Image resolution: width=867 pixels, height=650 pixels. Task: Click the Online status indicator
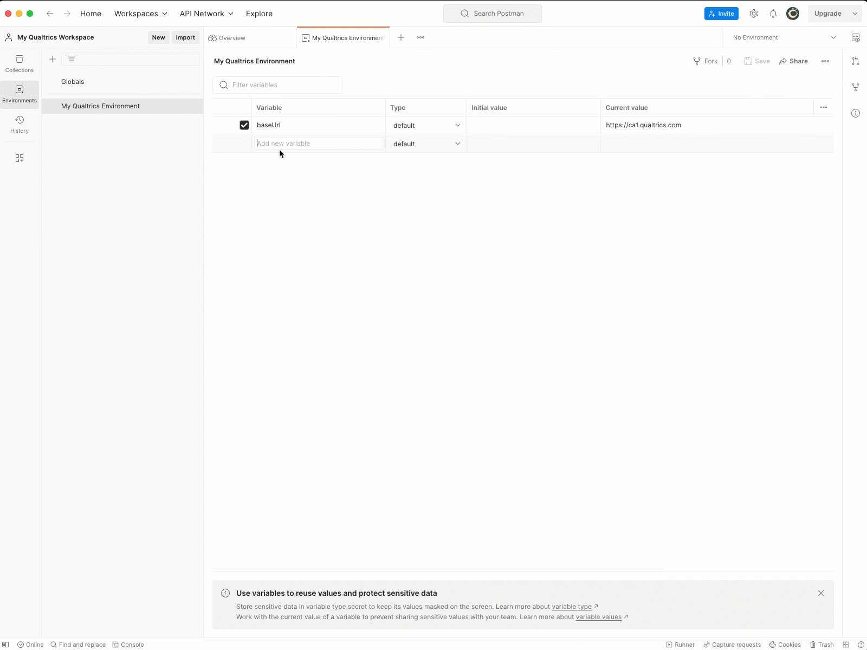point(30,645)
